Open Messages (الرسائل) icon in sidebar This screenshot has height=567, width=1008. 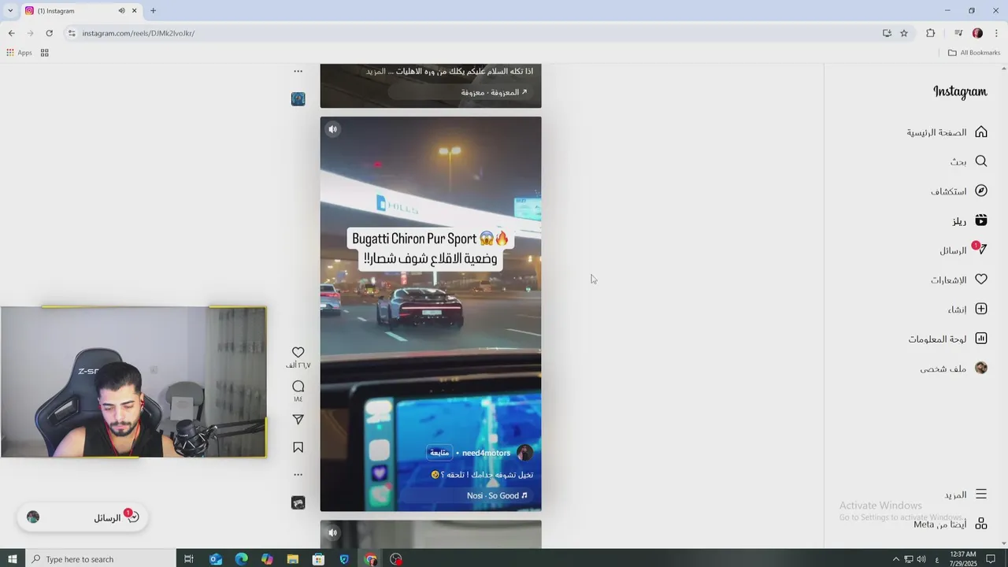tap(980, 250)
